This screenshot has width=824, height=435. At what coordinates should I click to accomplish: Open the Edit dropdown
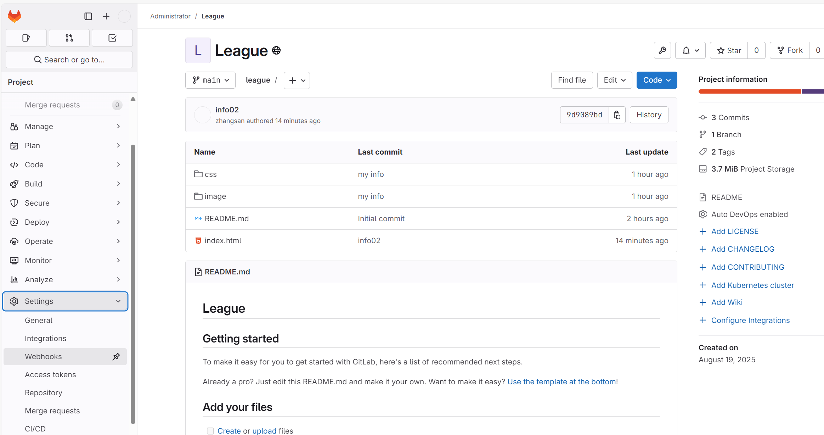(x=615, y=80)
